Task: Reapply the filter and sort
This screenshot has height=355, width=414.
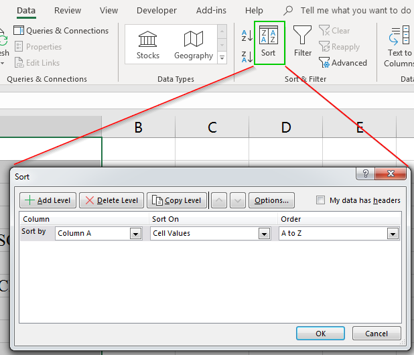Action: [339, 47]
